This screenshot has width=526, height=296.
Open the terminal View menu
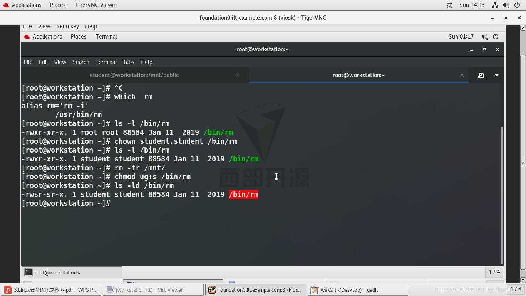coord(60,62)
